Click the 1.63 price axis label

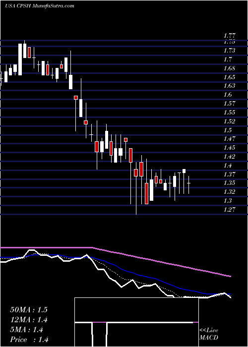click(x=229, y=86)
